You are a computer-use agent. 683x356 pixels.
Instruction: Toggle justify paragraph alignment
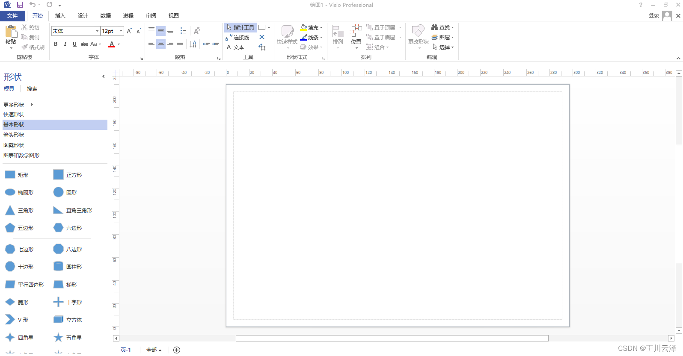[x=180, y=44]
